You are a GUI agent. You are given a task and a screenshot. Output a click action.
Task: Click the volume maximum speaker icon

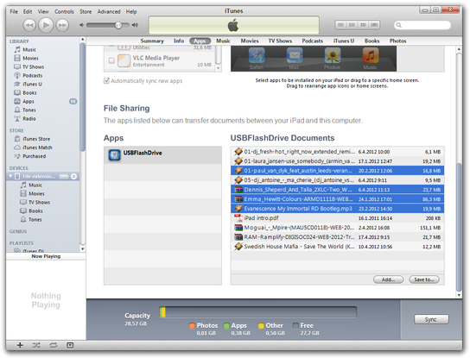point(135,25)
